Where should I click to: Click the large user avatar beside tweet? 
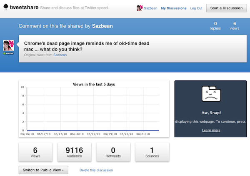tap(9, 46)
